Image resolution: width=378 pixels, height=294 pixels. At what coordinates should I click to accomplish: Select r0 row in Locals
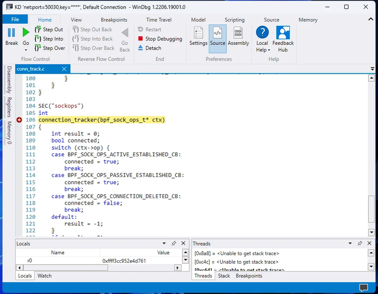pos(99,261)
